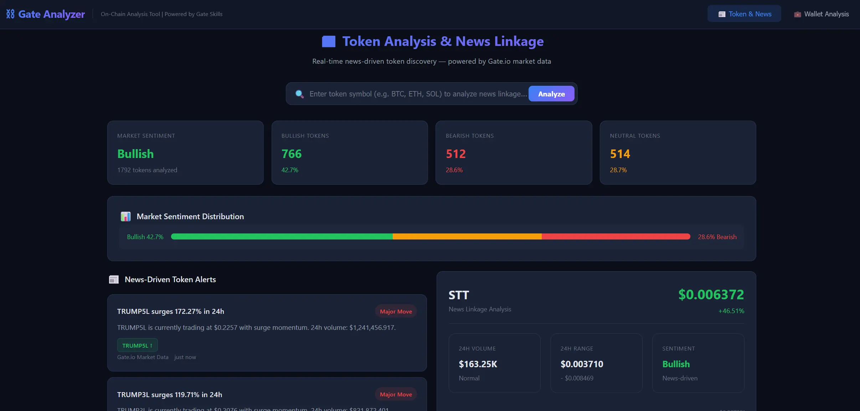
Task: Click the green bullish segment of sentiment bar
Action: (282, 237)
